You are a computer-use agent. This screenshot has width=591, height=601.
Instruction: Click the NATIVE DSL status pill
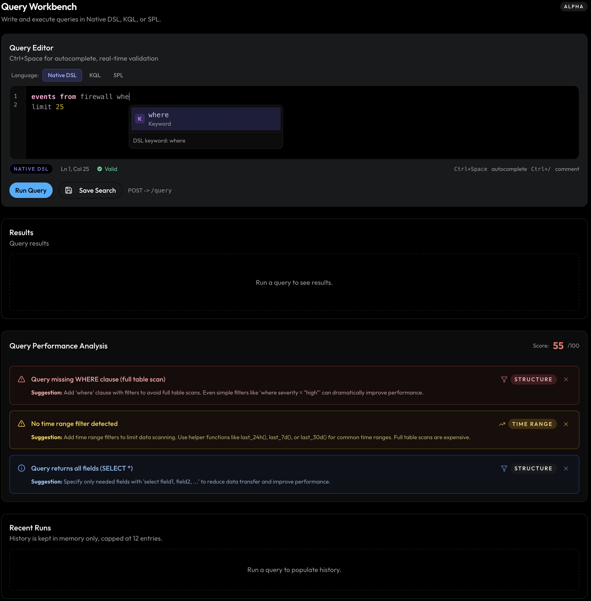pyautogui.click(x=31, y=169)
